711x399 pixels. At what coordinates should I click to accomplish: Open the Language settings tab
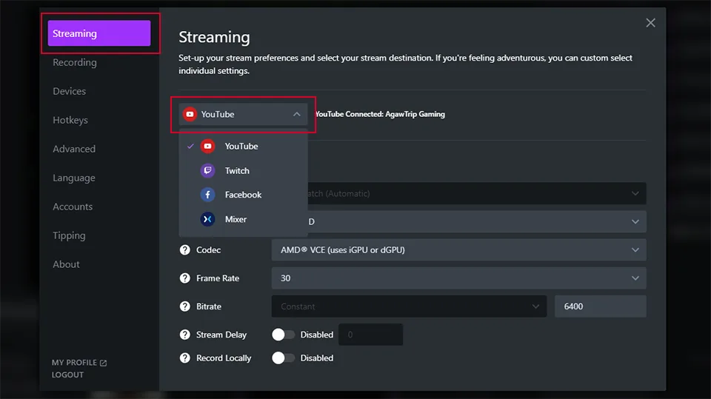tap(74, 178)
